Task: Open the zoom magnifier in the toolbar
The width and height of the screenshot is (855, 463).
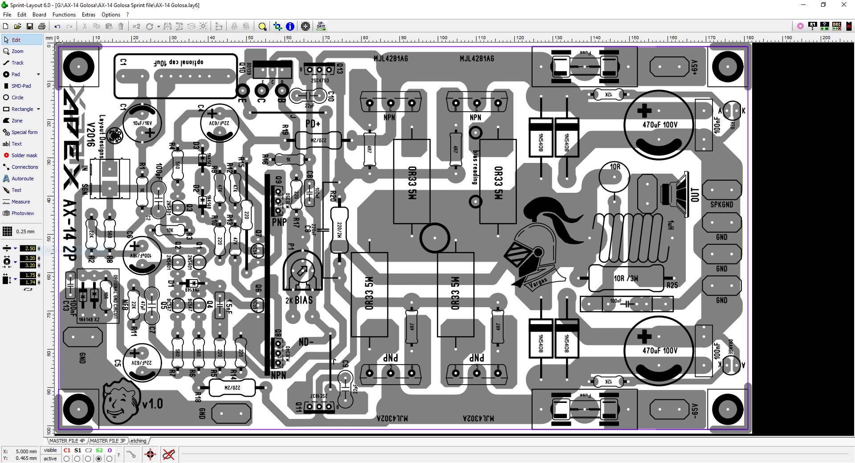Action: pyautogui.click(x=262, y=27)
